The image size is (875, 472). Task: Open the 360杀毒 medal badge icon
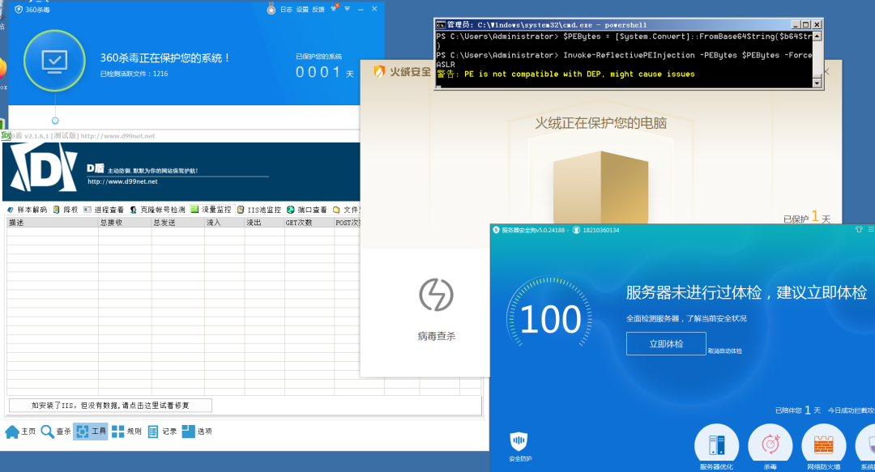pyautogui.click(x=271, y=10)
